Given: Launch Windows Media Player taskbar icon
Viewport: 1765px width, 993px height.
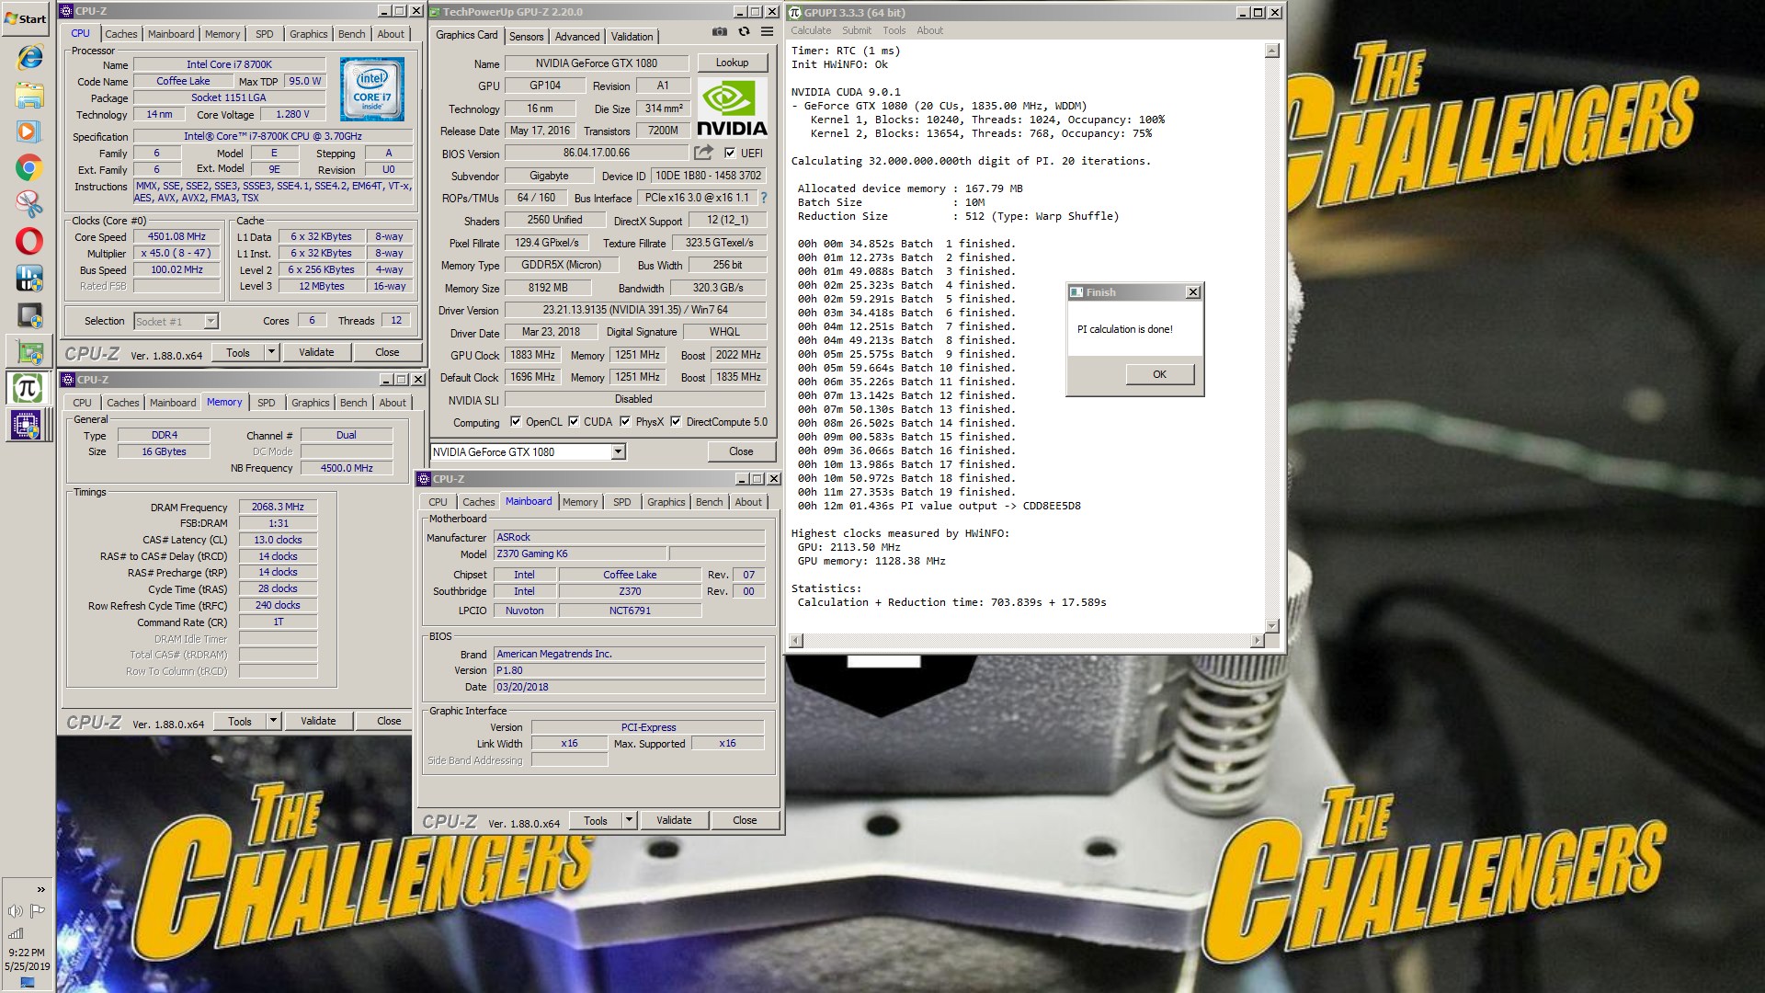Looking at the screenshot, I should [x=28, y=131].
